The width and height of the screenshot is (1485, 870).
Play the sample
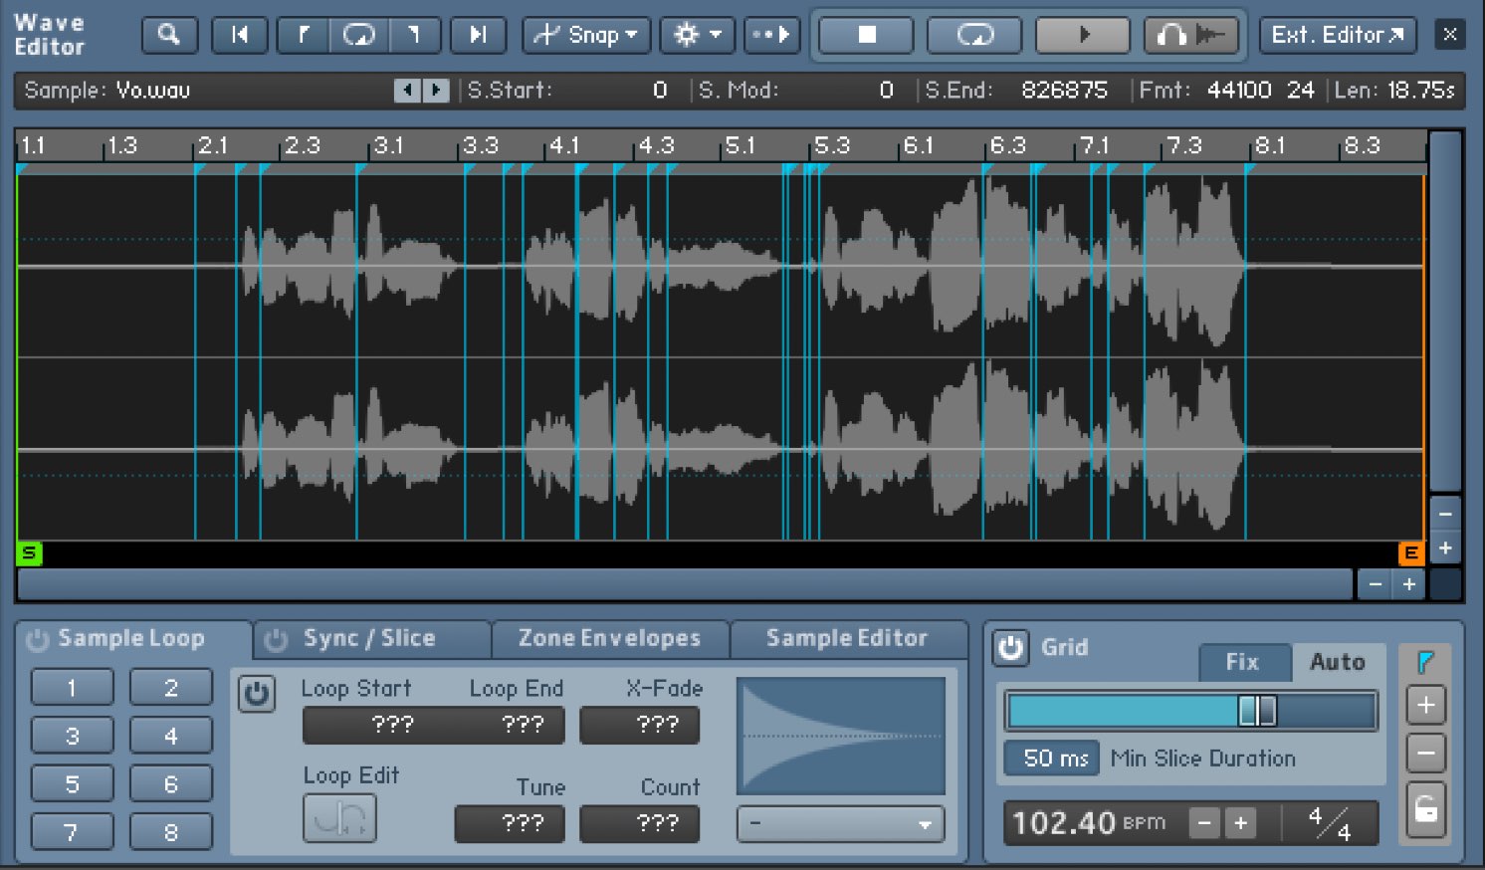(x=1083, y=36)
